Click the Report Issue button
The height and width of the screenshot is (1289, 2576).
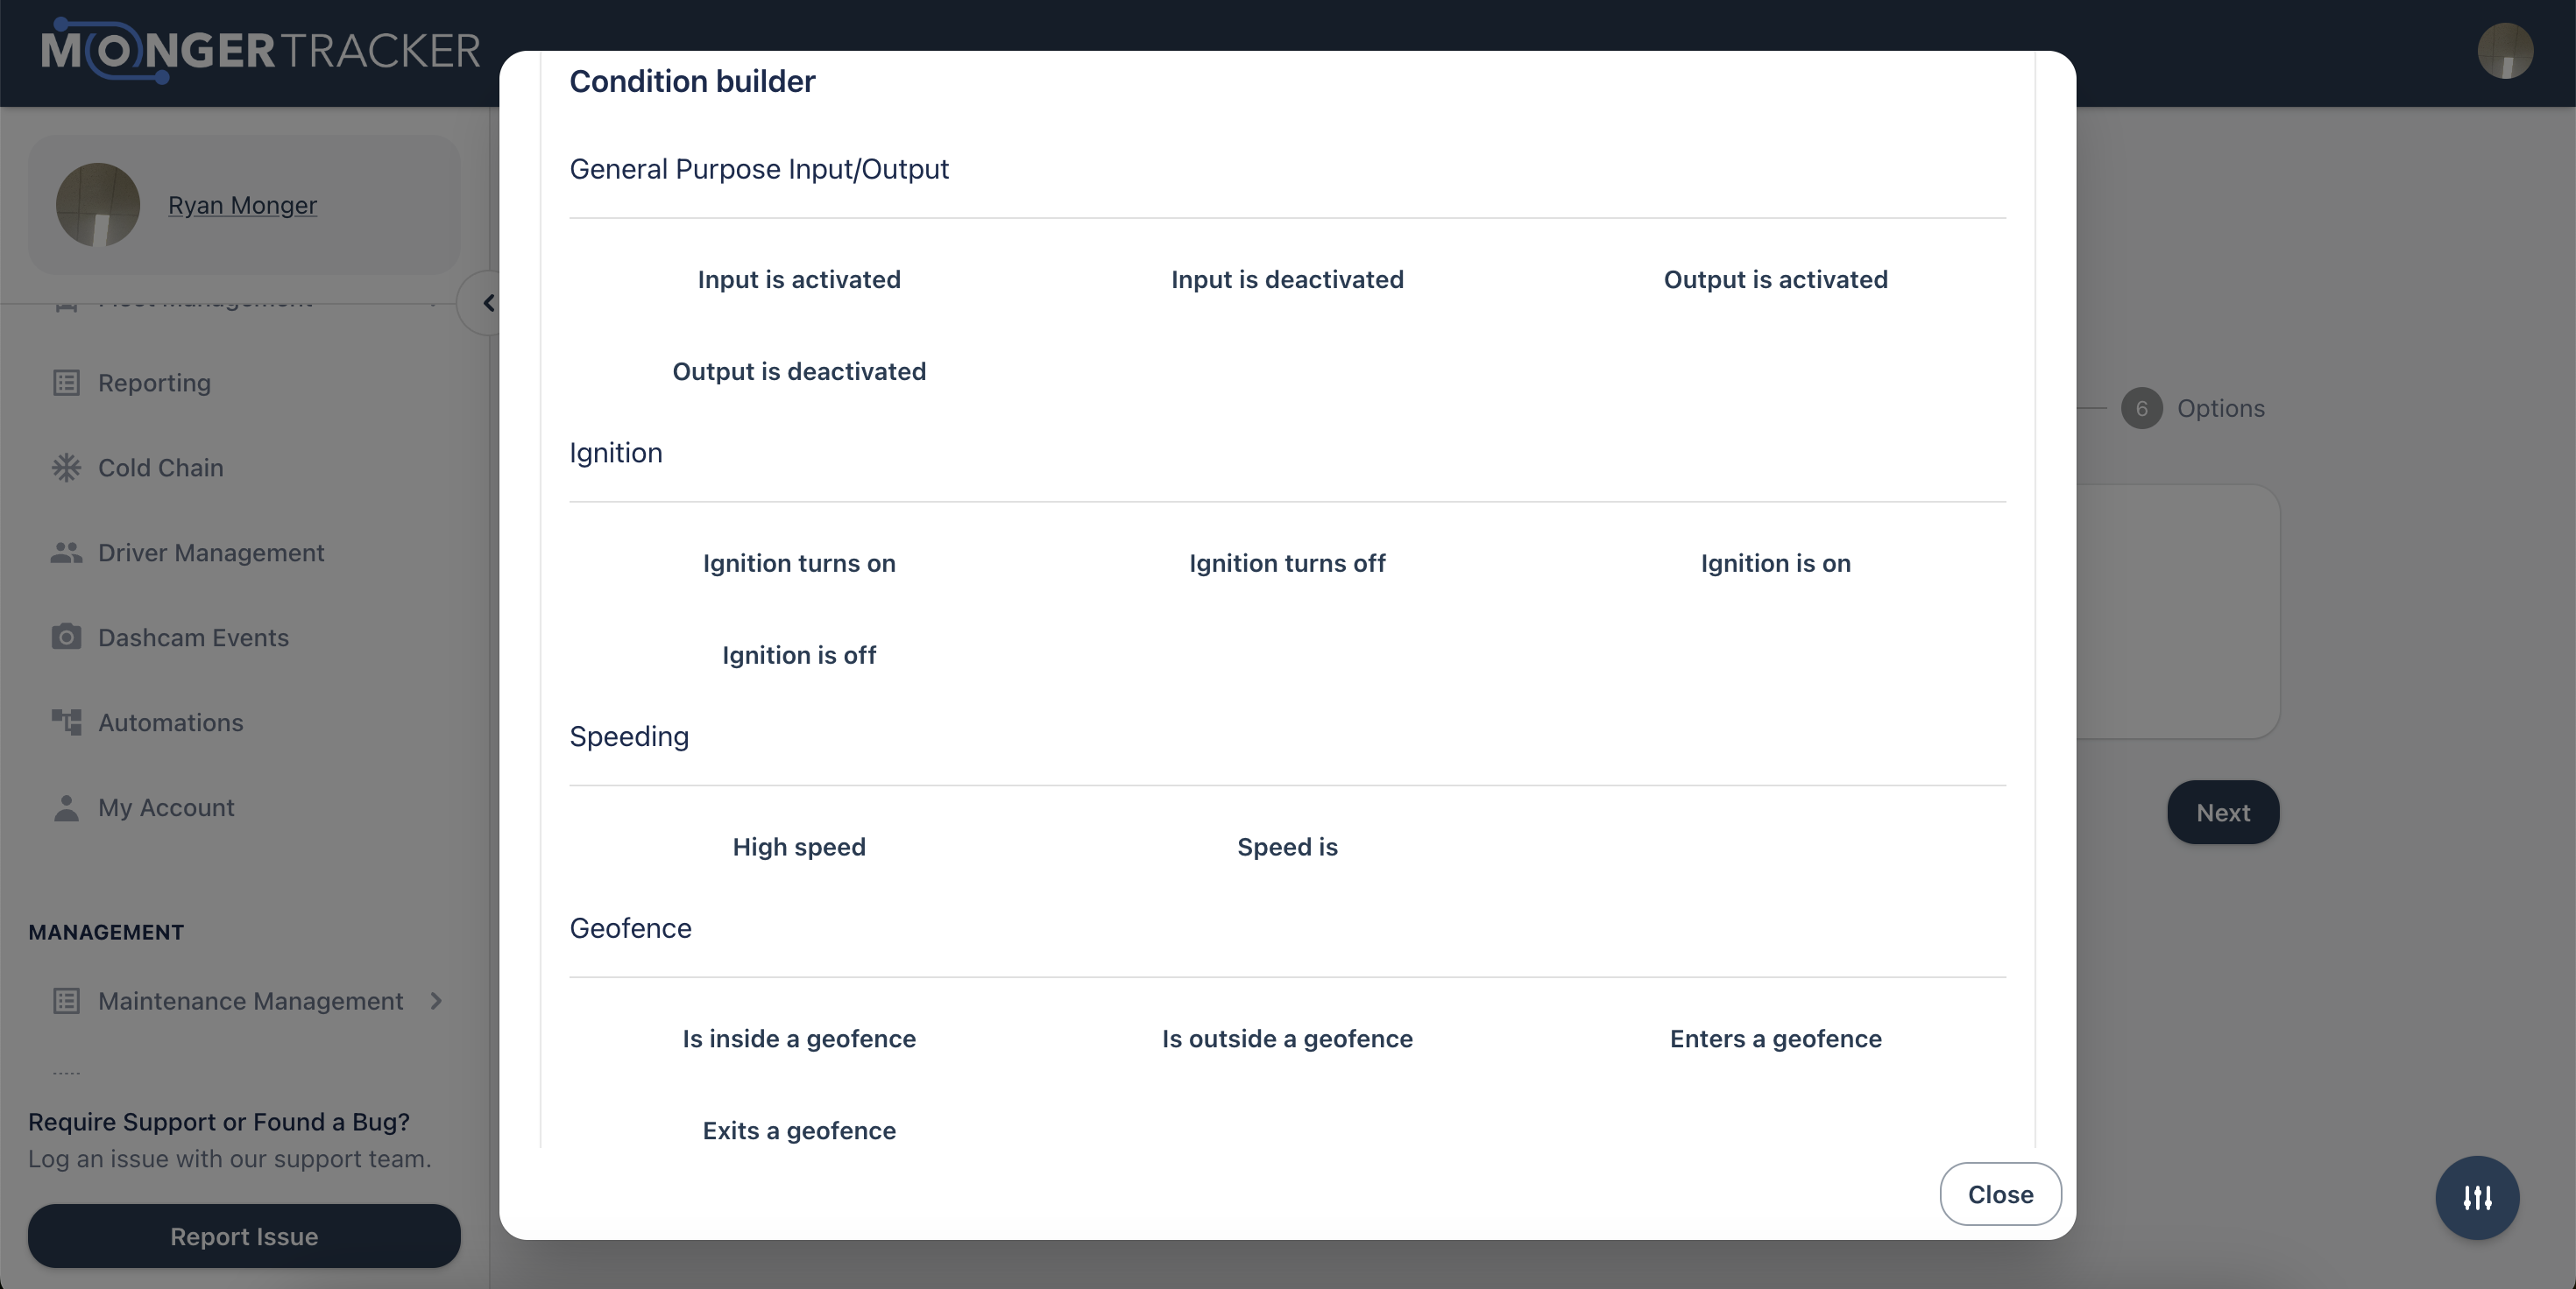244,1236
